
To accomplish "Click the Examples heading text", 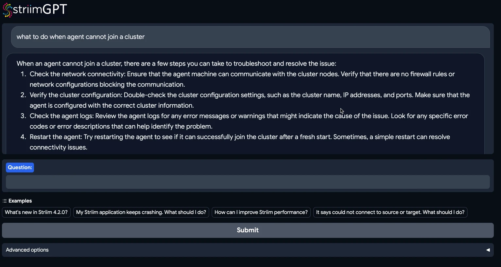I will coord(20,201).
